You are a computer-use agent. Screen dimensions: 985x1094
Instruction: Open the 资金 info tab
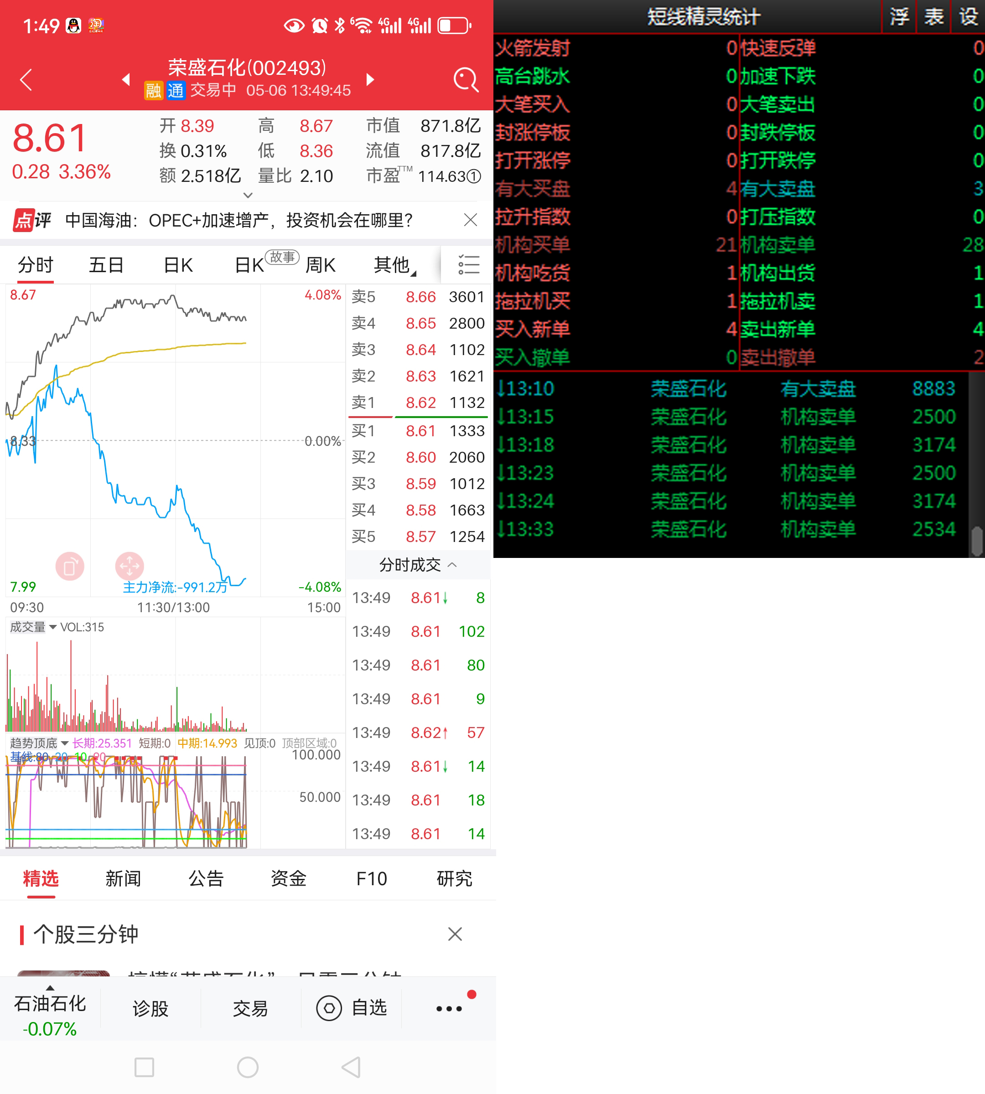point(289,879)
